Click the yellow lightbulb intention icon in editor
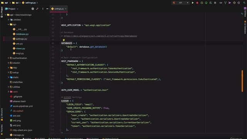Image resolution: width=247 pixels, height=139 pixels. (x=64, y=40)
